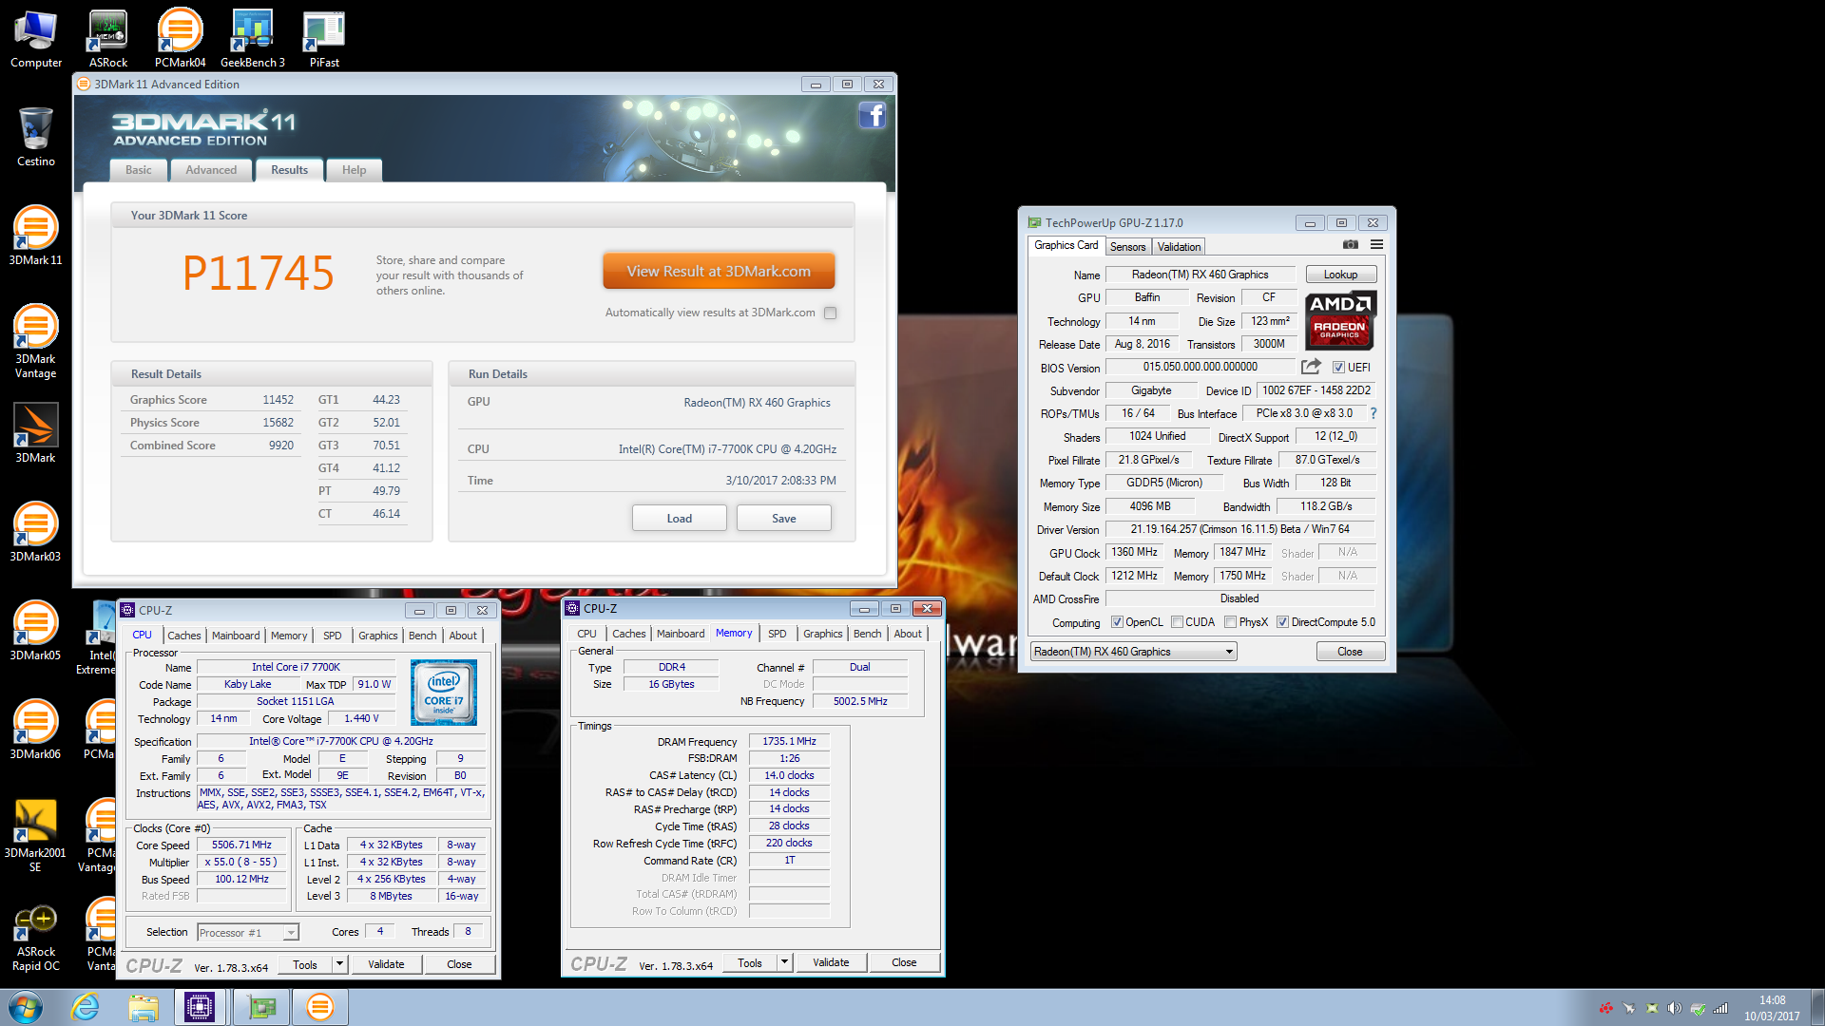Click Validate in the left CPU-Z window
This screenshot has width=1825, height=1026.
385,964
